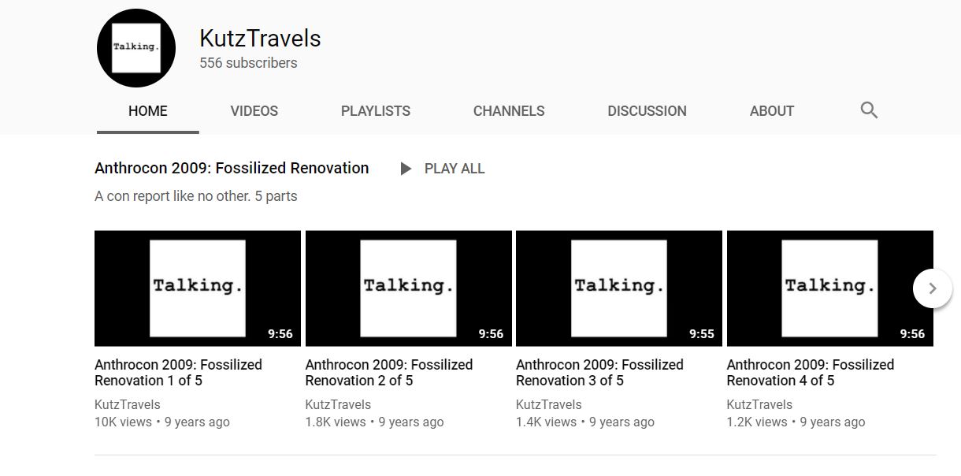Open the Anthrocon 2009: Fossilized Renovation playlist heading
The image size is (961, 476).
[232, 168]
